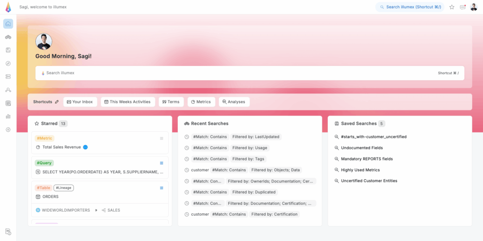Click the binoculars icon in left sidebar
The height and width of the screenshot is (241, 483).
click(8, 37)
